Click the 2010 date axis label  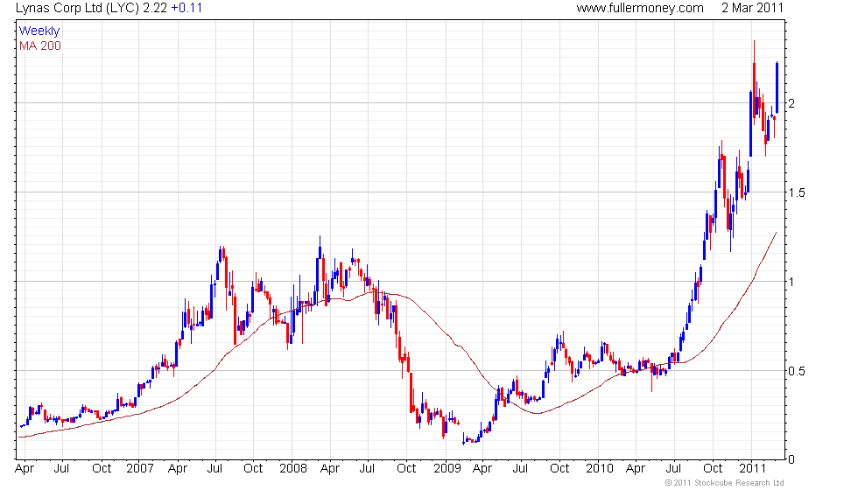coord(600,469)
